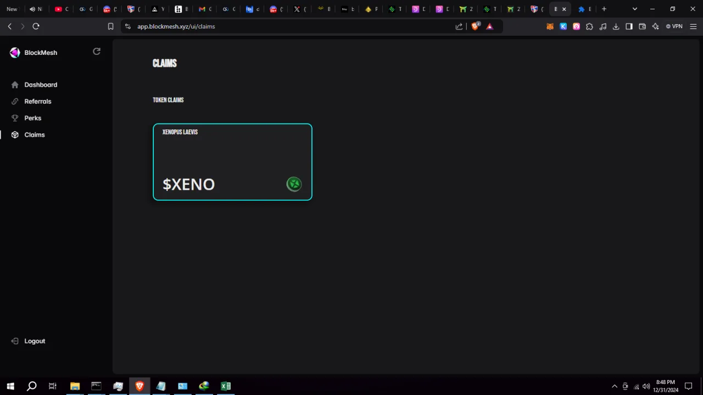Open a new browser tab
The width and height of the screenshot is (703, 395).
604,9
